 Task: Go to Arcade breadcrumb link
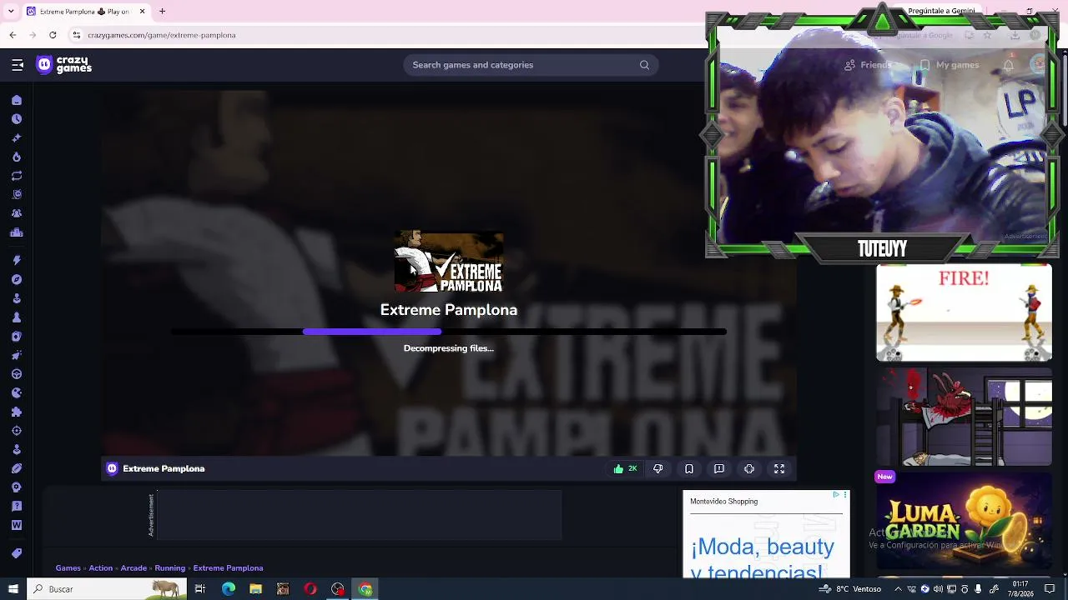click(x=133, y=568)
